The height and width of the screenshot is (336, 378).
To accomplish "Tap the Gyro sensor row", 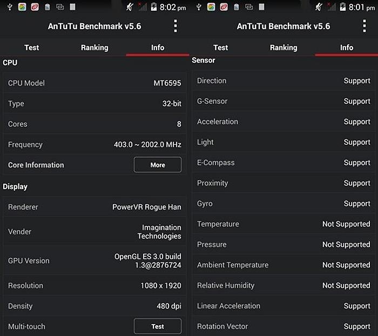I will pos(283,203).
